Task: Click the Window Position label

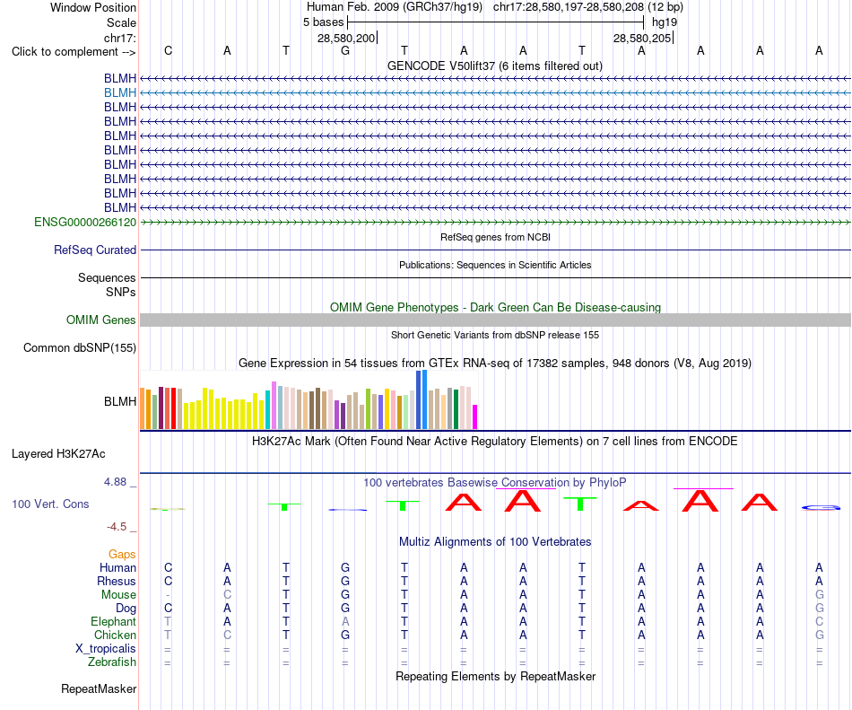Action: tap(93, 7)
